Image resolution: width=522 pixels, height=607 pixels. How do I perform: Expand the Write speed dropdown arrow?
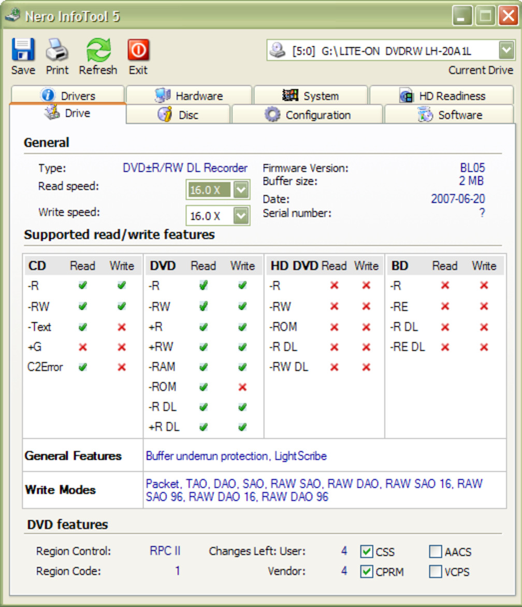coord(241,216)
